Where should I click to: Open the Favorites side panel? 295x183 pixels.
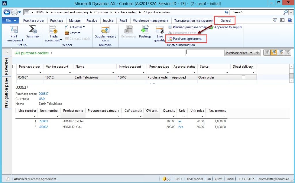pos(7,66)
